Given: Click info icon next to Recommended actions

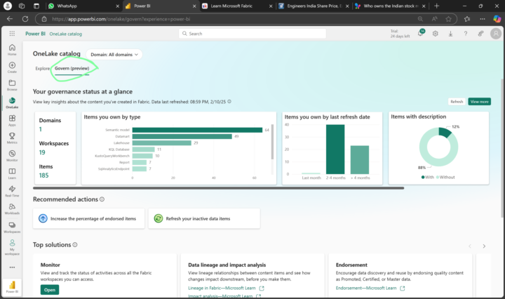Looking at the screenshot, I should pos(102,199).
